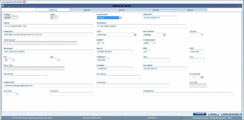
Task: Edit the E-Mail P/ NF field
Action: (x=48, y=86)
